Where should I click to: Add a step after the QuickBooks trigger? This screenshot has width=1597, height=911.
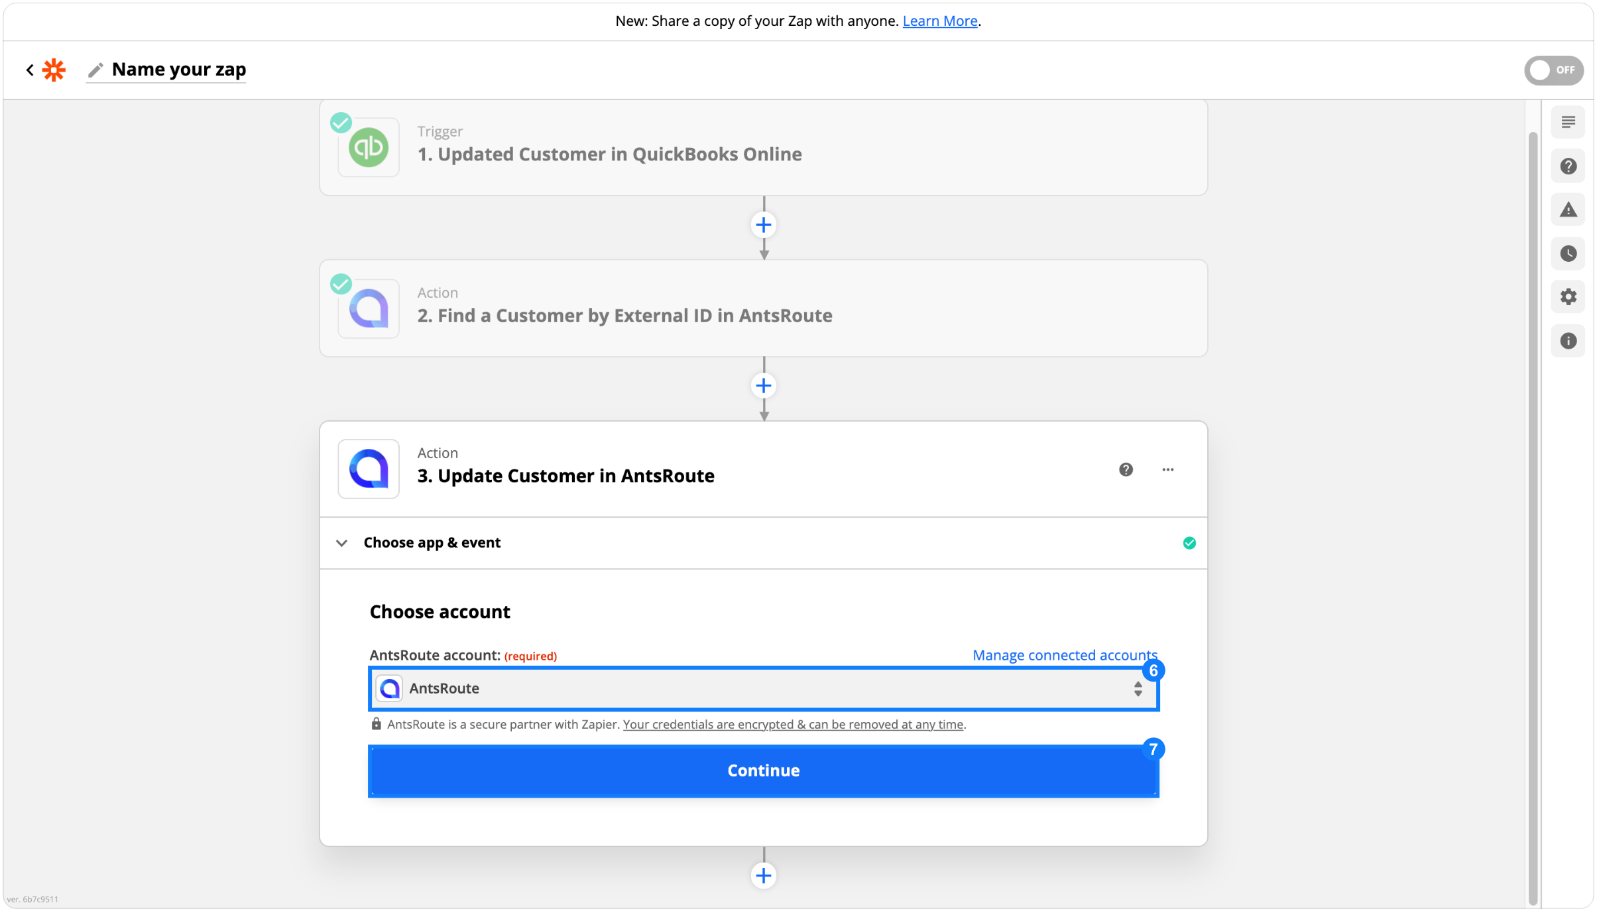pyautogui.click(x=764, y=225)
